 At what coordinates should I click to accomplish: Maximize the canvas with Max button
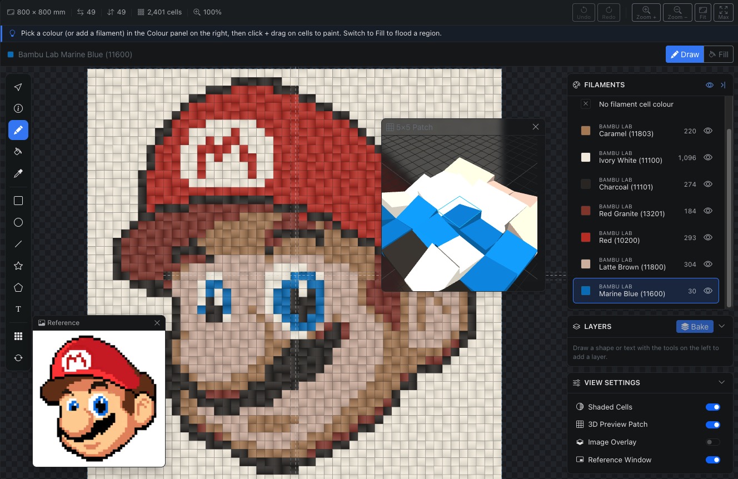pyautogui.click(x=723, y=12)
